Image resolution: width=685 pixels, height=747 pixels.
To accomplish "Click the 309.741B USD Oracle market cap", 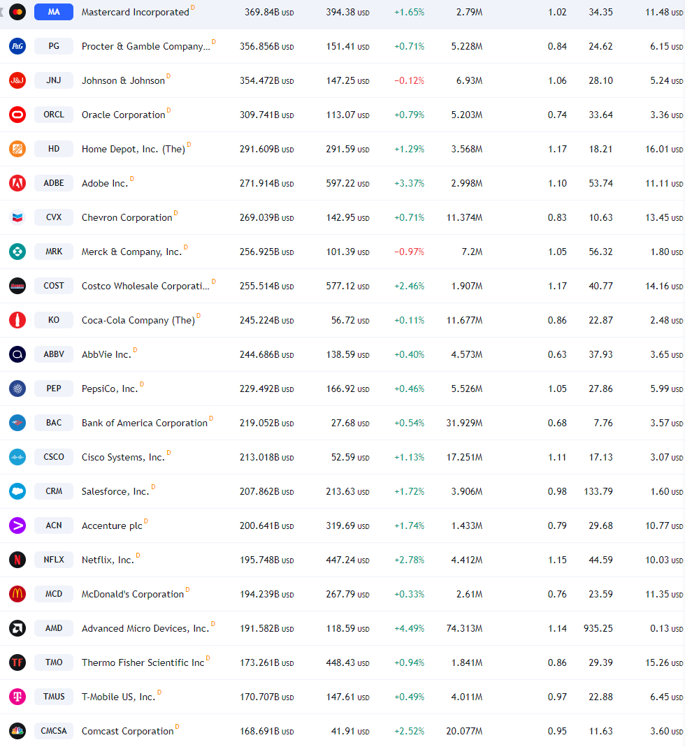I will pos(267,115).
